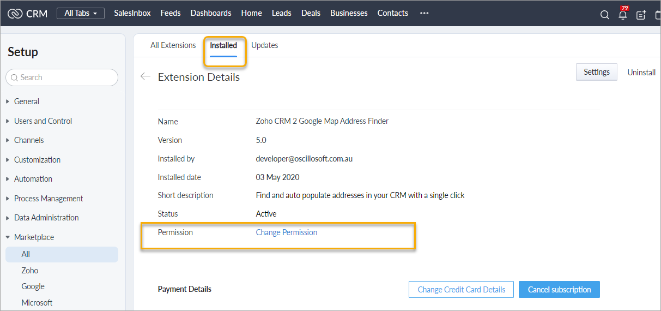This screenshot has height=311, width=661.
Task: Select Zoho under Marketplace
Action: [30, 271]
